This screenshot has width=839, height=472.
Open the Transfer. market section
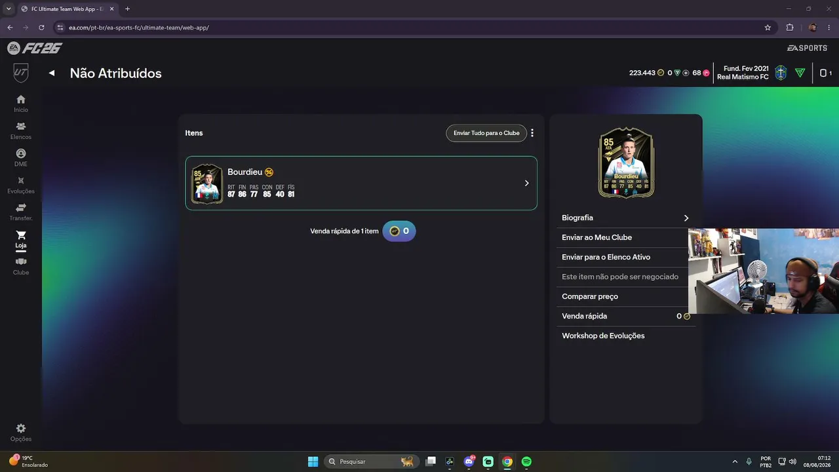tap(21, 212)
